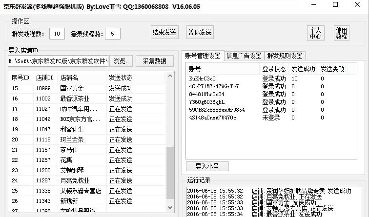Click the 暂停发送 button

pos(200,33)
